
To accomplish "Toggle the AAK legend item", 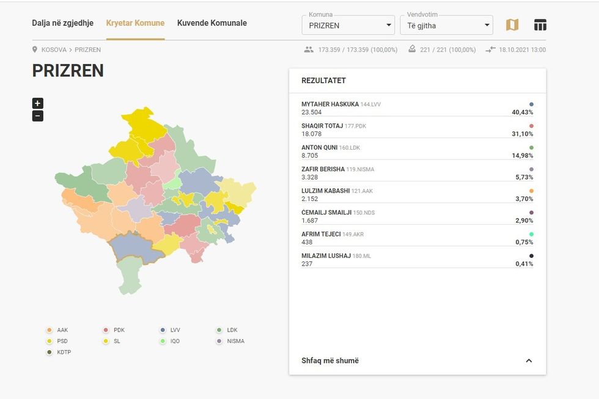I will pyautogui.click(x=58, y=330).
